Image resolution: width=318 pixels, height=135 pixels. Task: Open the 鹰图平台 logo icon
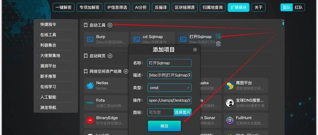point(230,85)
